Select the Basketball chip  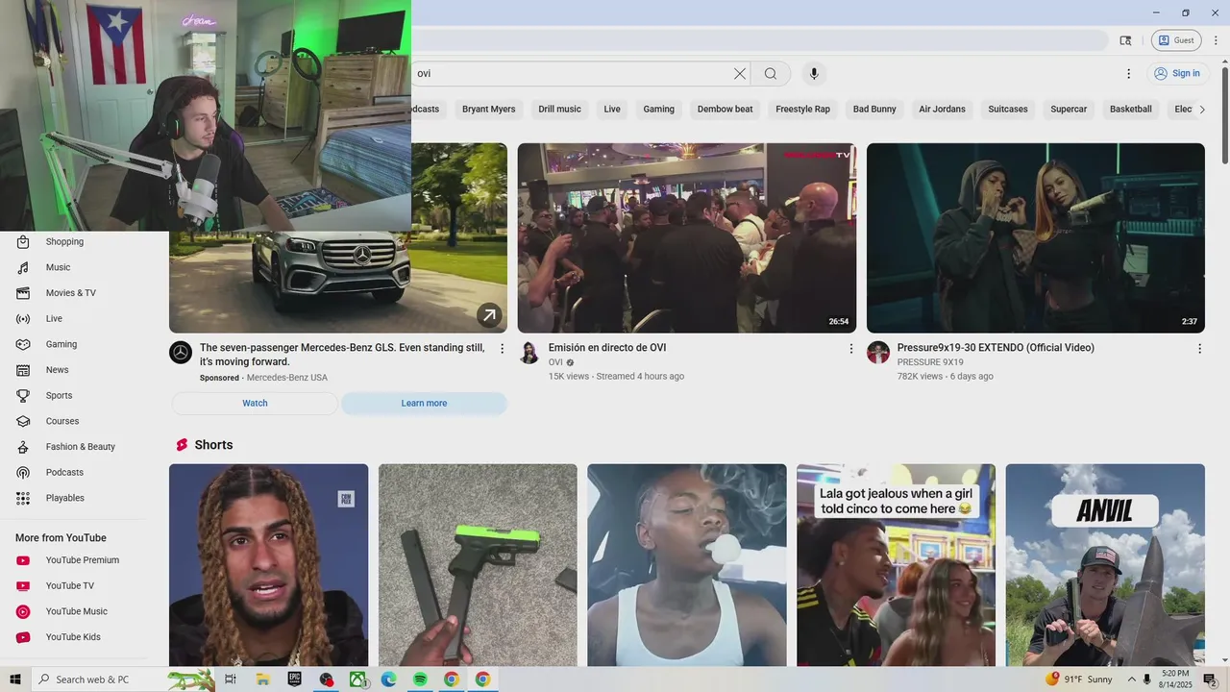1130,110
